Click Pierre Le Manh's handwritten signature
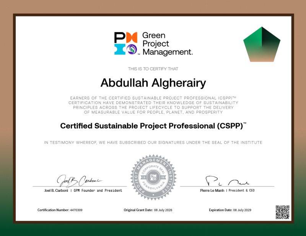The image size is (306, 236). (x=227, y=181)
